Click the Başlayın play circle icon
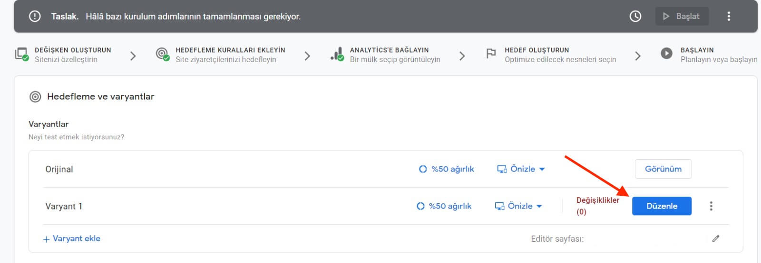 pyautogui.click(x=667, y=54)
